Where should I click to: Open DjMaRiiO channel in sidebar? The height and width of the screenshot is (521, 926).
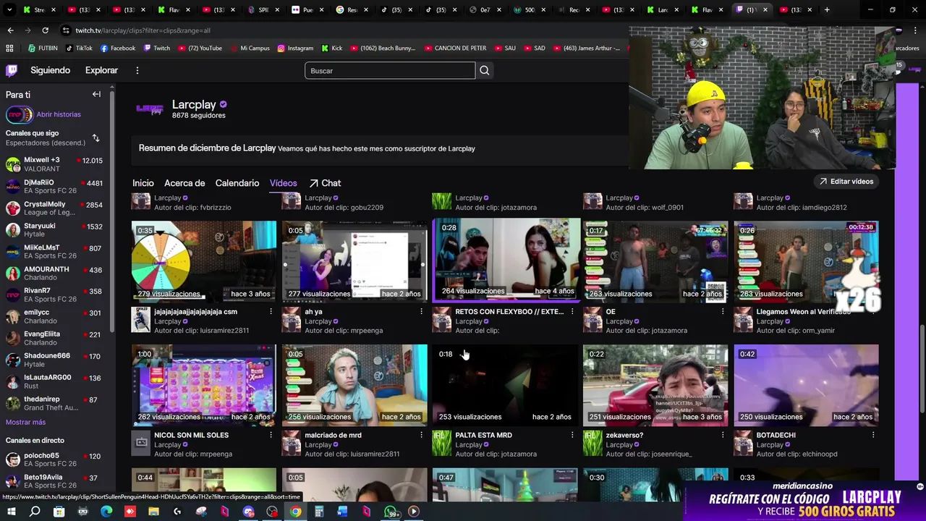[x=54, y=186]
